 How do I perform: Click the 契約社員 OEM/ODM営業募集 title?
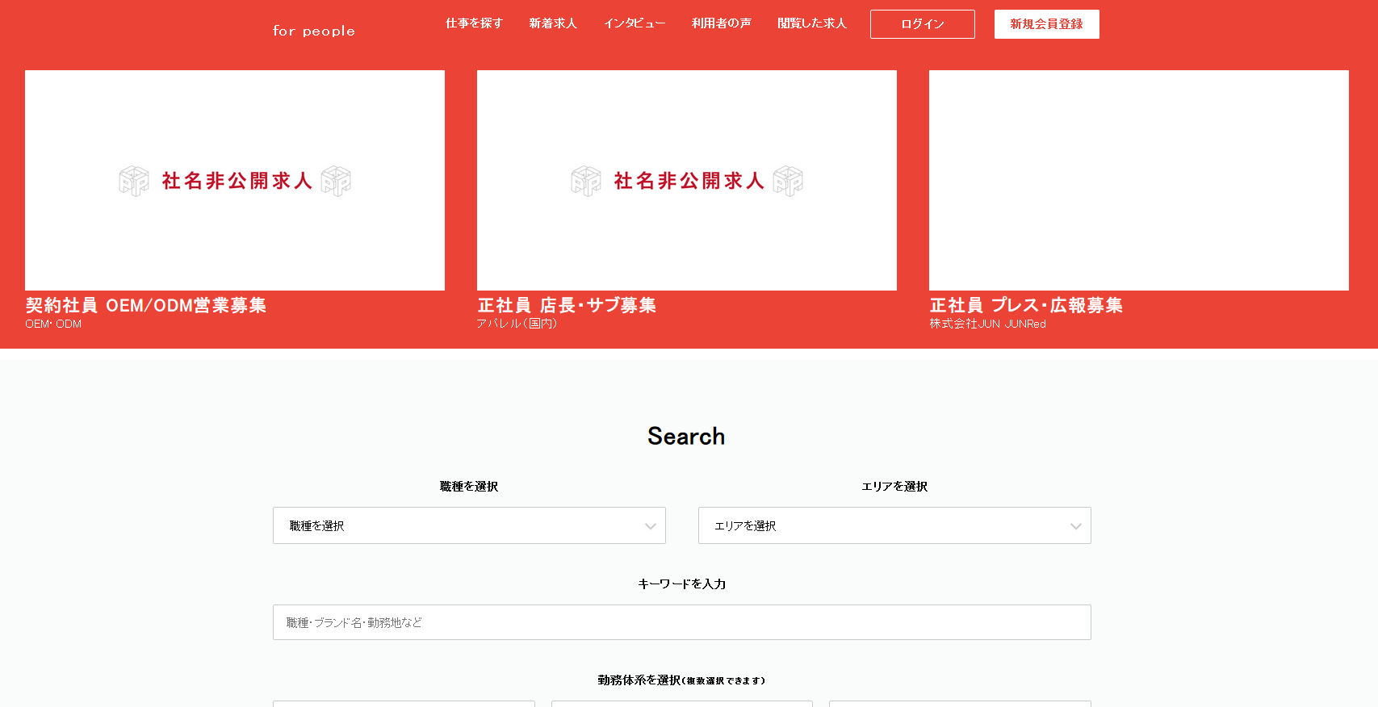pyautogui.click(x=146, y=305)
